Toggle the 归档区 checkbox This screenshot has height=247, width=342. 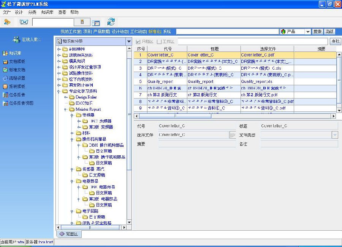coord(138,41)
